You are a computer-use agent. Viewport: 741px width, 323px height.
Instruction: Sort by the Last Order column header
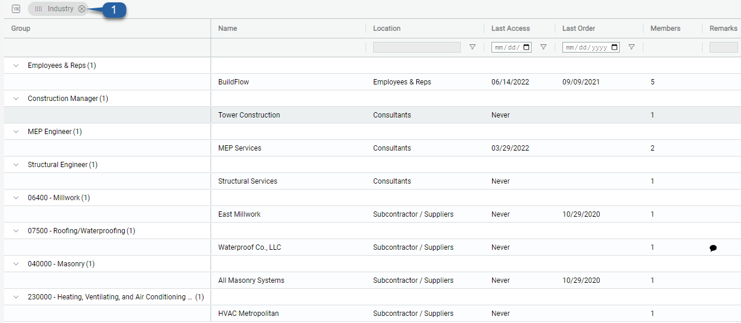tap(578, 28)
